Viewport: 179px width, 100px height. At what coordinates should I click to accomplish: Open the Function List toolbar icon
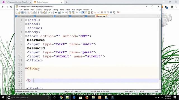coord(92,12)
